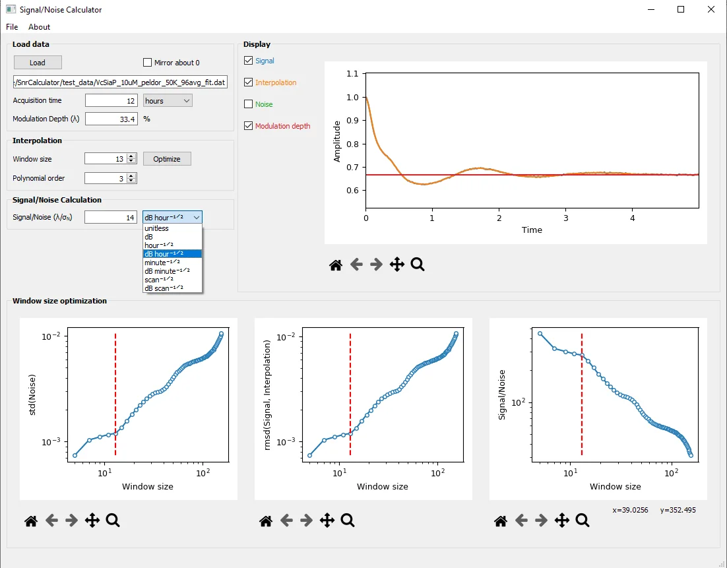727x568 pixels.
Task: Select Pan tool under the Signal/Noise plot
Action: point(562,521)
